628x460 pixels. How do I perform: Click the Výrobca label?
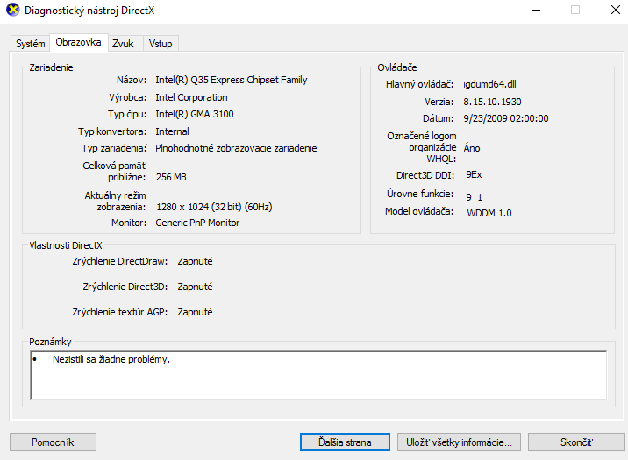pos(128,97)
